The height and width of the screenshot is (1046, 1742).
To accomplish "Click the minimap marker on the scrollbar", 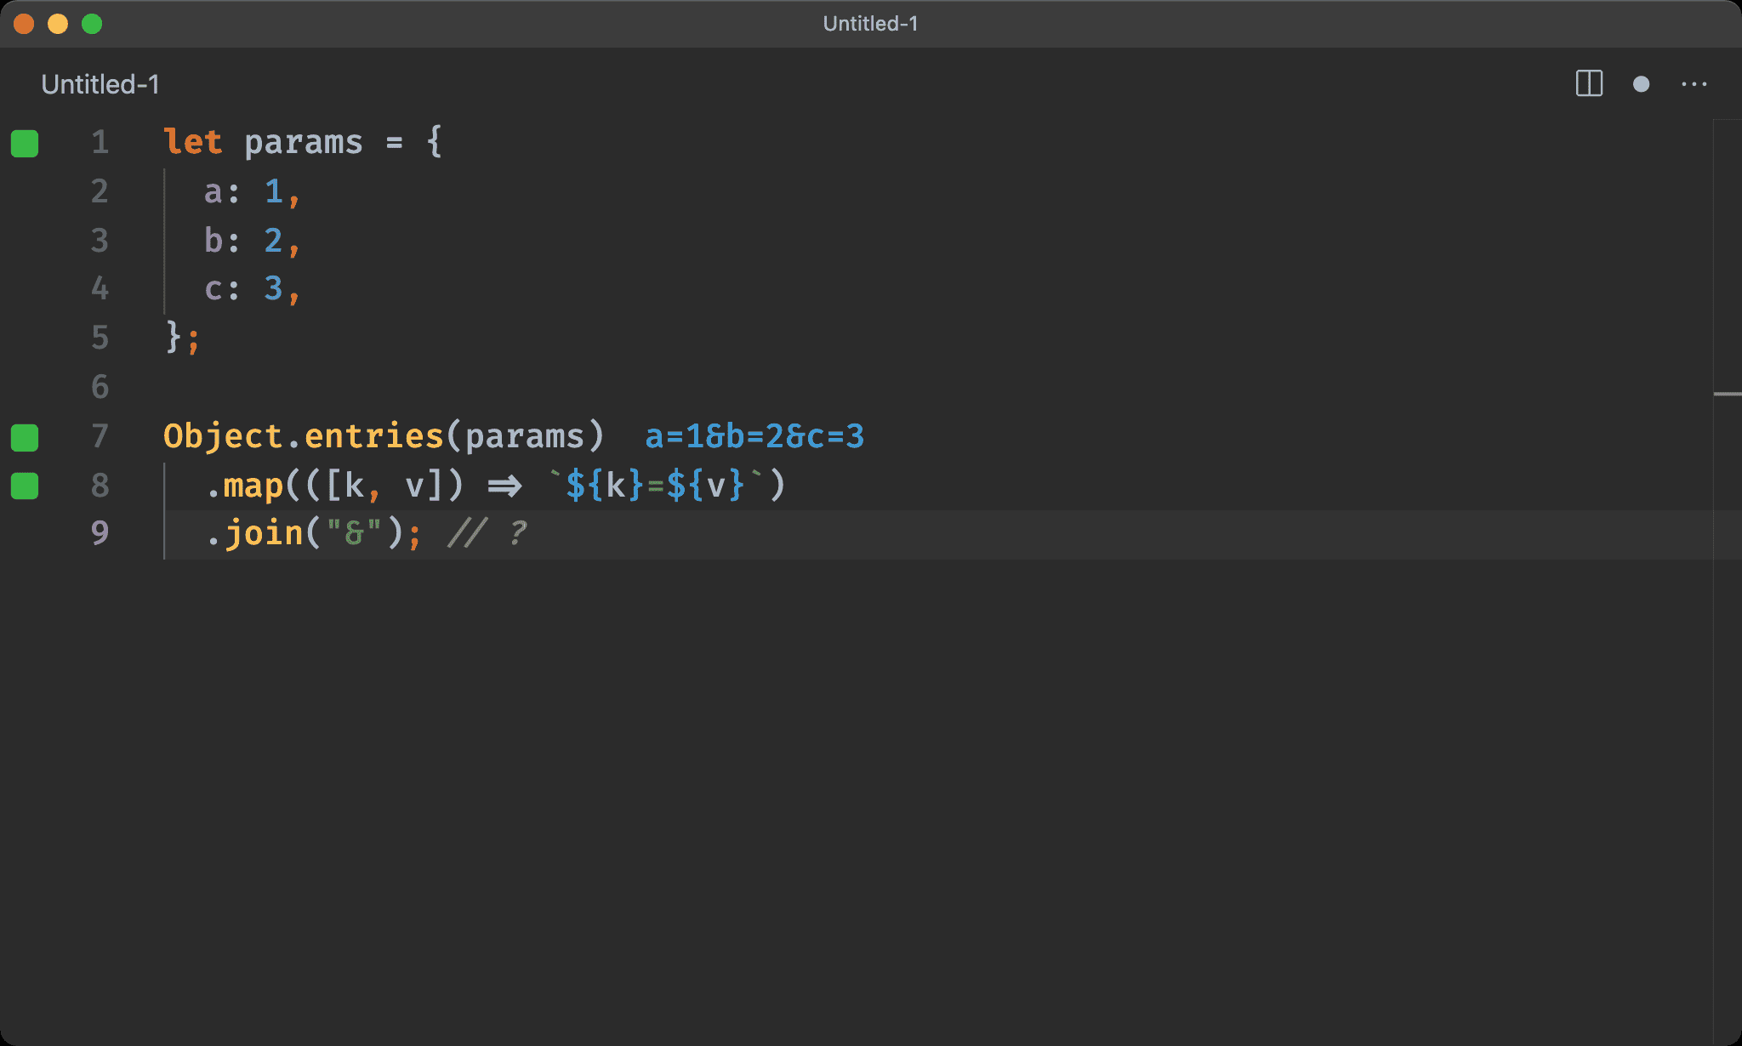I will click(x=1727, y=394).
